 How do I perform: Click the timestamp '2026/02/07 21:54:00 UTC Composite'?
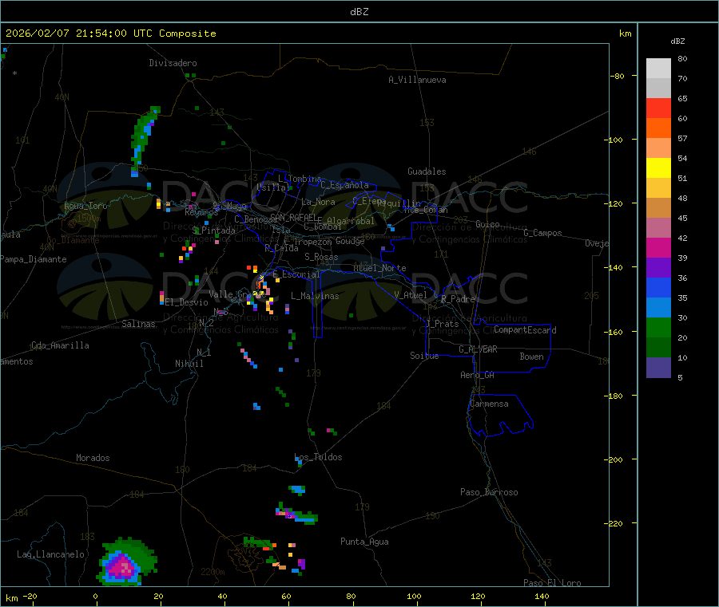pyautogui.click(x=110, y=34)
